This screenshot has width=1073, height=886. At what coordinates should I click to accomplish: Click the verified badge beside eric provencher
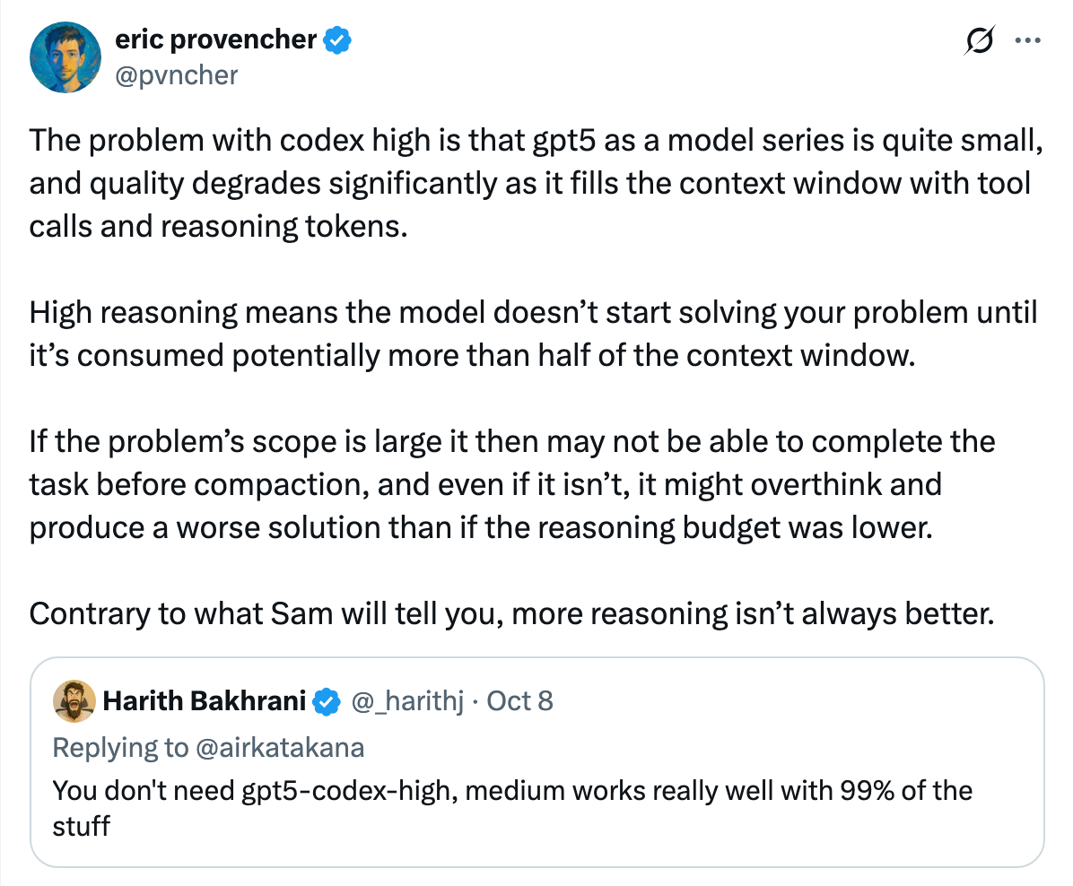tap(337, 40)
